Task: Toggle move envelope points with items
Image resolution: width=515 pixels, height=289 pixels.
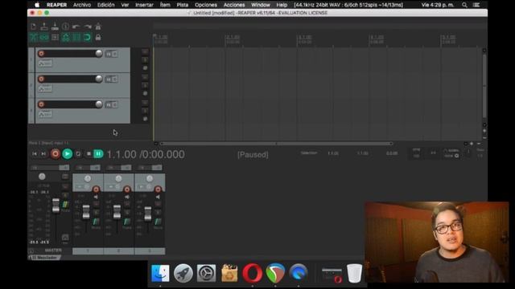Action: tap(66, 38)
